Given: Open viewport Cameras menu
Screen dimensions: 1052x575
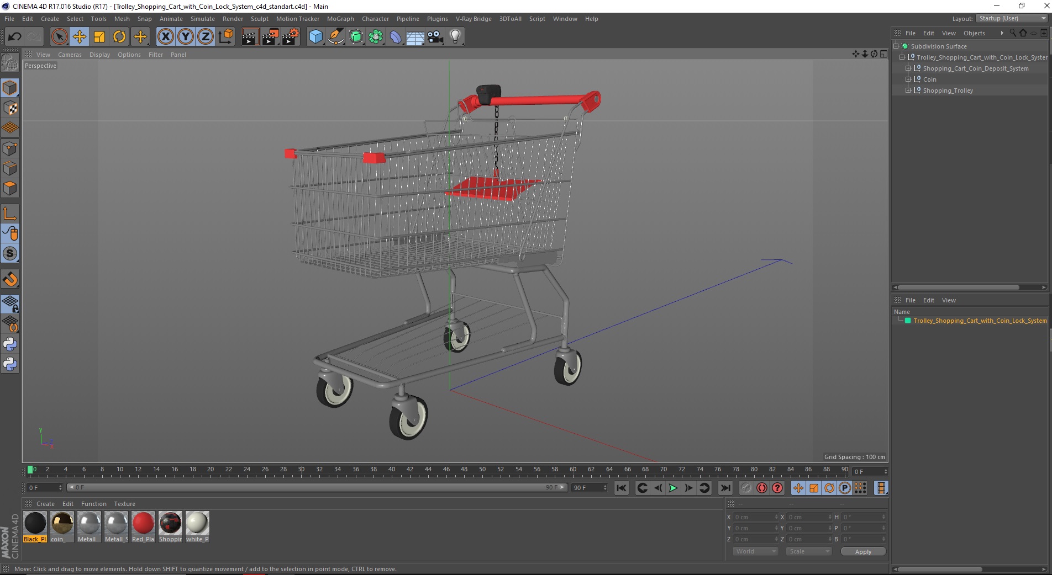Looking at the screenshot, I should (70, 55).
